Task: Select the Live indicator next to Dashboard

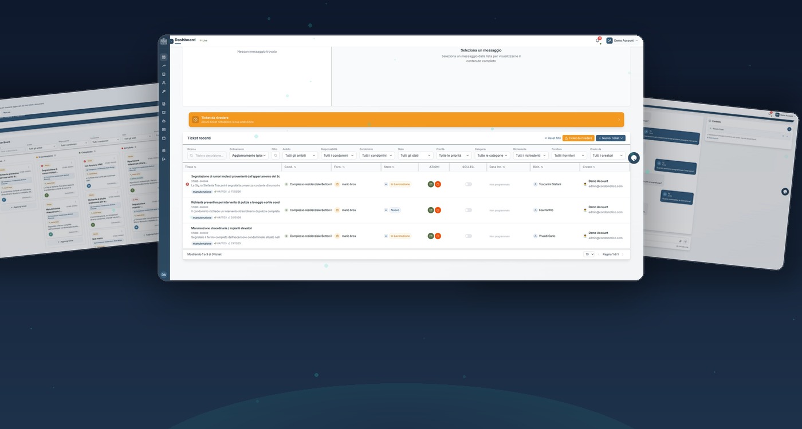Action: click(x=203, y=40)
